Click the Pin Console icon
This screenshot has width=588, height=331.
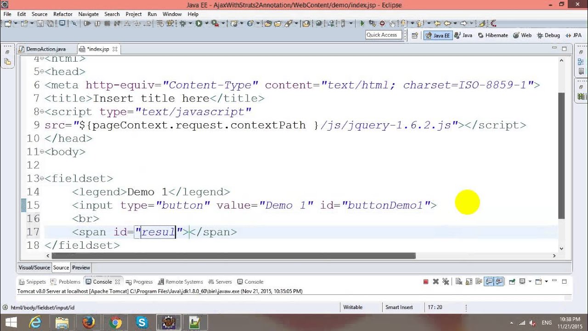click(x=512, y=281)
